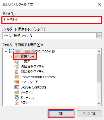Select the Conversation History label
The width and height of the screenshot is (104, 120).
(38, 77)
